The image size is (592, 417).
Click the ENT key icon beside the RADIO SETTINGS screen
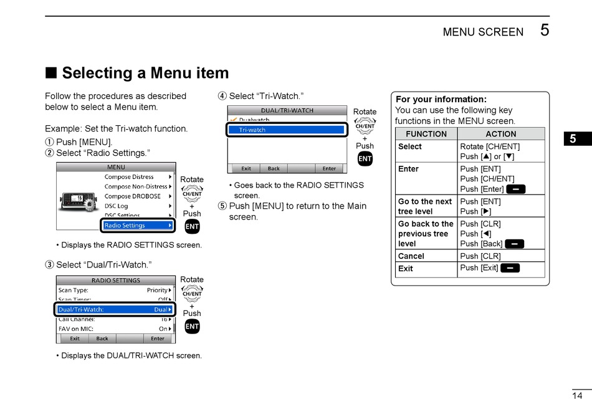click(x=192, y=327)
